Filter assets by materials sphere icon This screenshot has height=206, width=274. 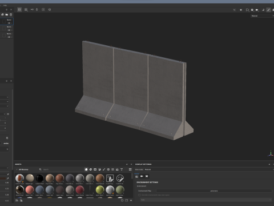(x=86, y=169)
